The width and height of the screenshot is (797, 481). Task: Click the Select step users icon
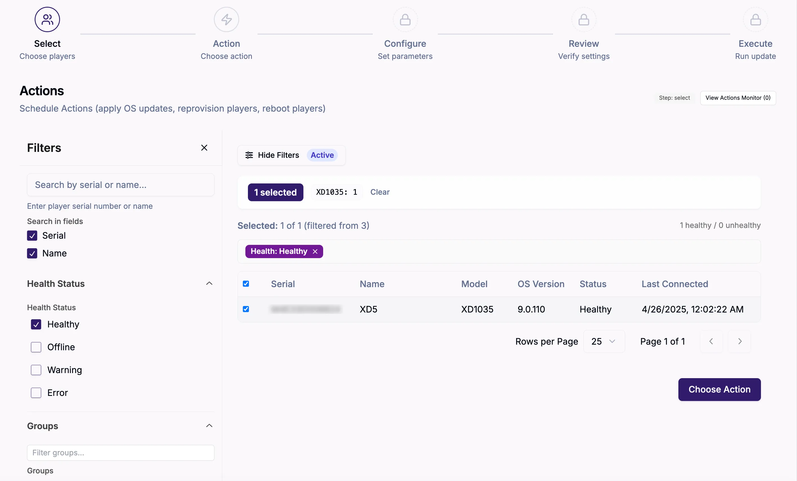[x=47, y=20]
